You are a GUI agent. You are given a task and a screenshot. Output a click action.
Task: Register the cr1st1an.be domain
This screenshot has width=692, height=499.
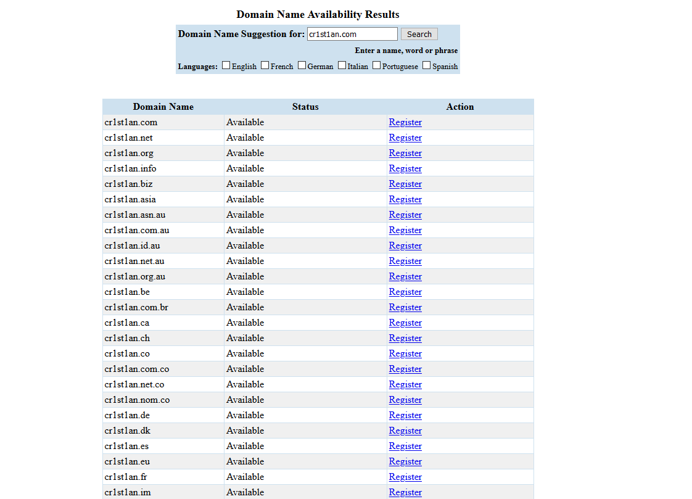pos(405,292)
